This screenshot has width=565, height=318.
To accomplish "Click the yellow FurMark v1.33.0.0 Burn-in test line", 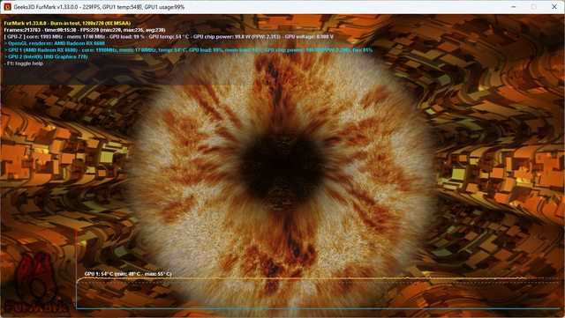I will pyautogui.click(x=67, y=23).
